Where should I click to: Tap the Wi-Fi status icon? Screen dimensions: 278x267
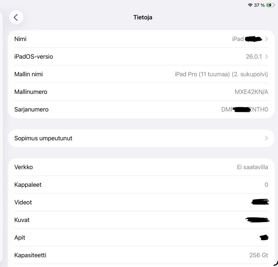tap(250, 5)
